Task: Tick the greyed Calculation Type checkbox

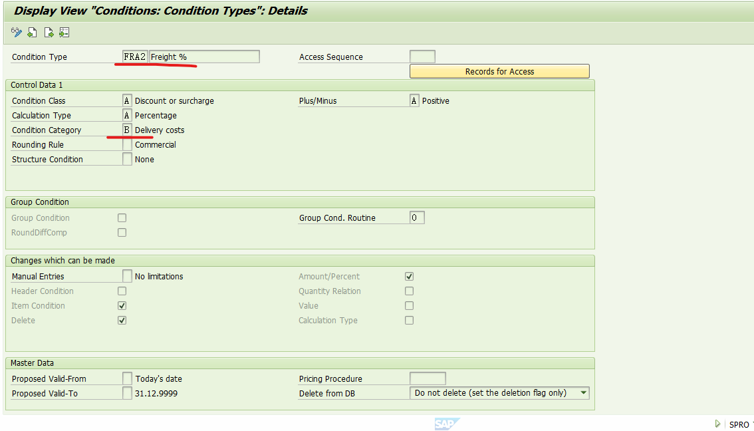Action: coord(409,321)
